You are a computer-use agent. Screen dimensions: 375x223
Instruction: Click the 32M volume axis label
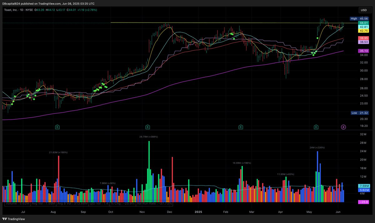coord(363,134)
